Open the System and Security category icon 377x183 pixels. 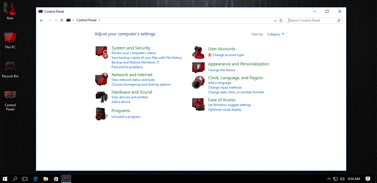point(102,52)
